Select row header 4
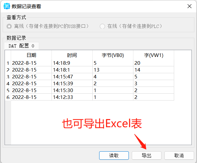The image size is (197, 163). [x=8, y=83]
